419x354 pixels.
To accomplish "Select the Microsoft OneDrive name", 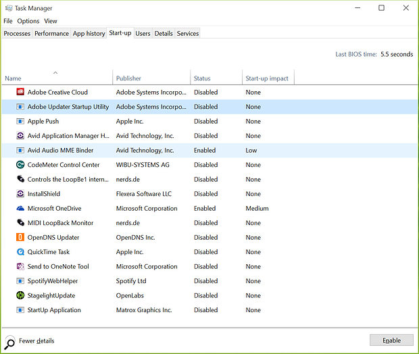I will 55,208.
